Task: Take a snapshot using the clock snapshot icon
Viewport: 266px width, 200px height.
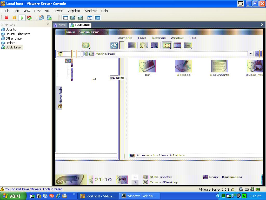Action: (x=41, y=18)
